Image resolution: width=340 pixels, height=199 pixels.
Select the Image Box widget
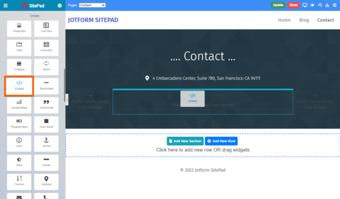click(x=19, y=29)
